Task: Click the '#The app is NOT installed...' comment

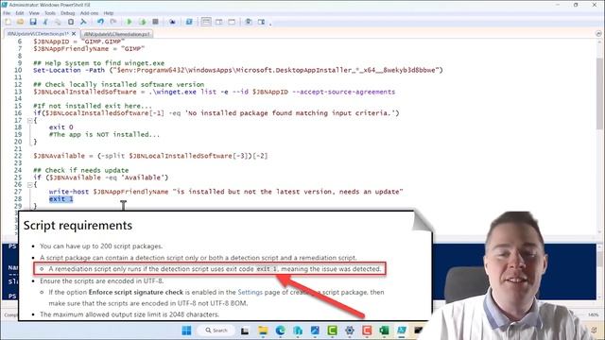Action: pyautogui.click(x=104, y=134)
